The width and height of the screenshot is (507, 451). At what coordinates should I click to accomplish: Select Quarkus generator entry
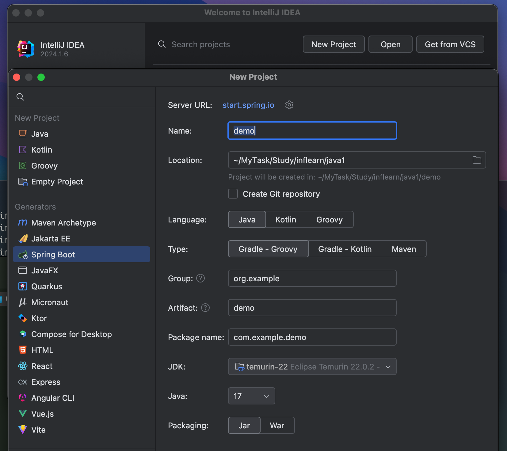click(x=82, y=286)
